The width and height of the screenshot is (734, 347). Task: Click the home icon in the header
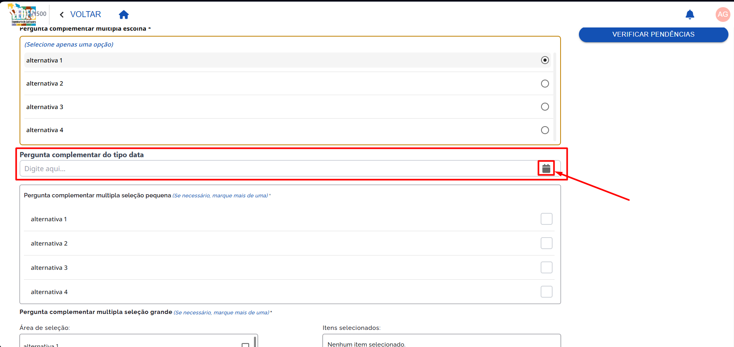124,15
